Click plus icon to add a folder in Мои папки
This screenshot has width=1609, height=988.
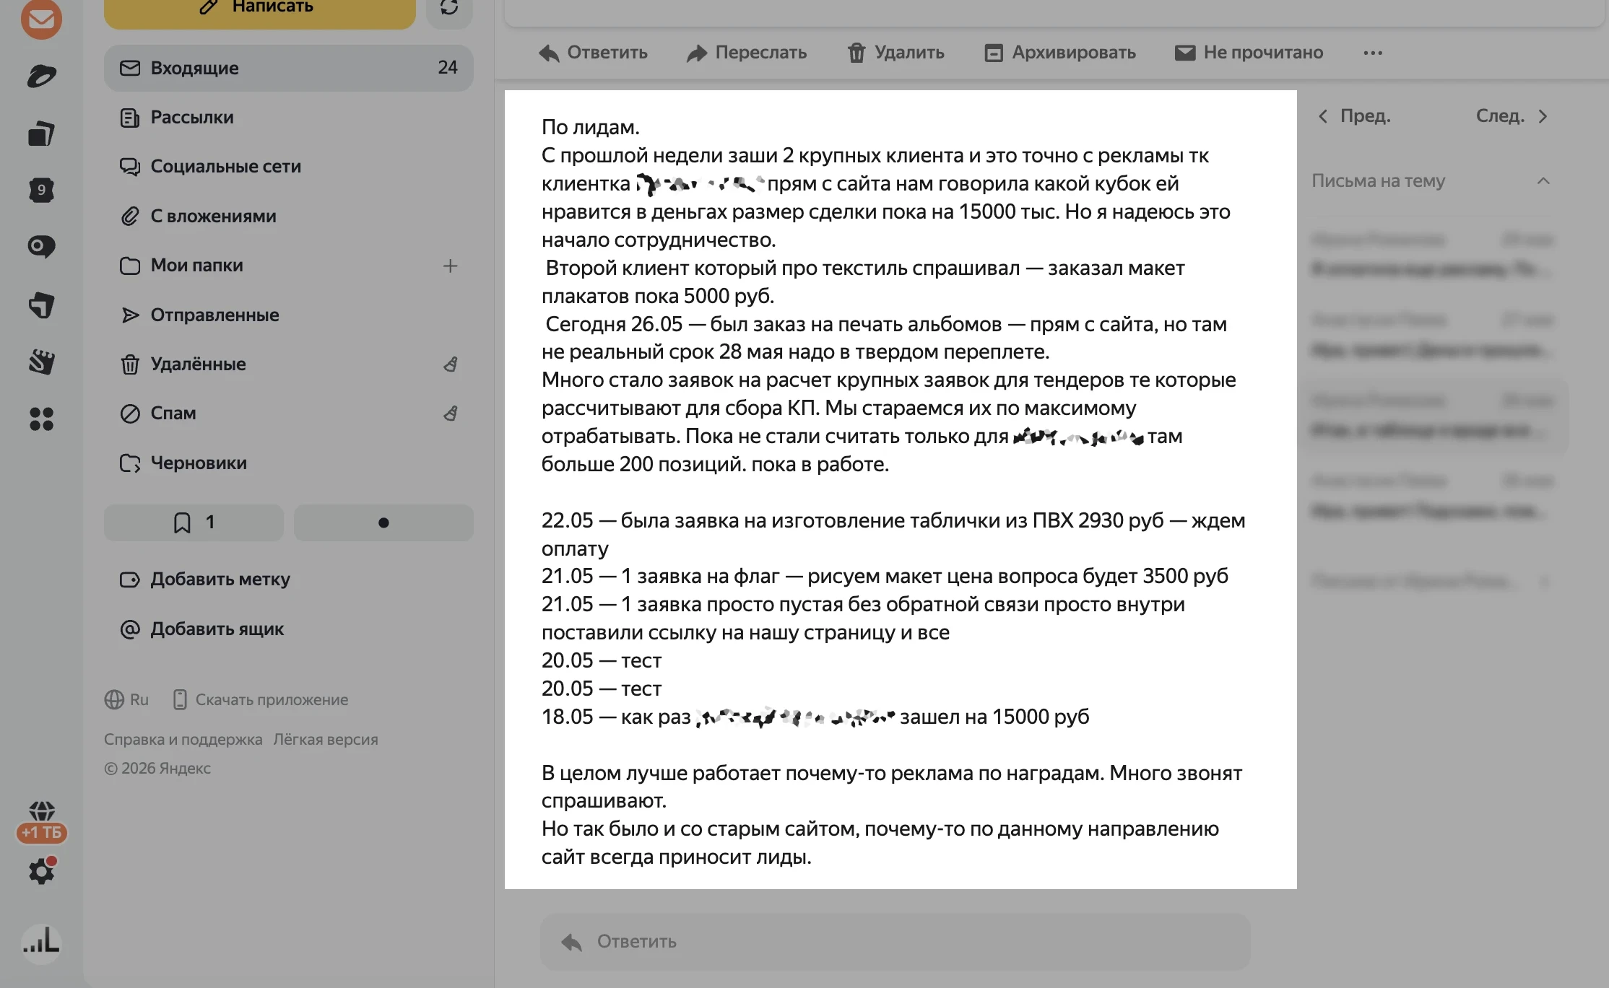(x=450, y=266)
